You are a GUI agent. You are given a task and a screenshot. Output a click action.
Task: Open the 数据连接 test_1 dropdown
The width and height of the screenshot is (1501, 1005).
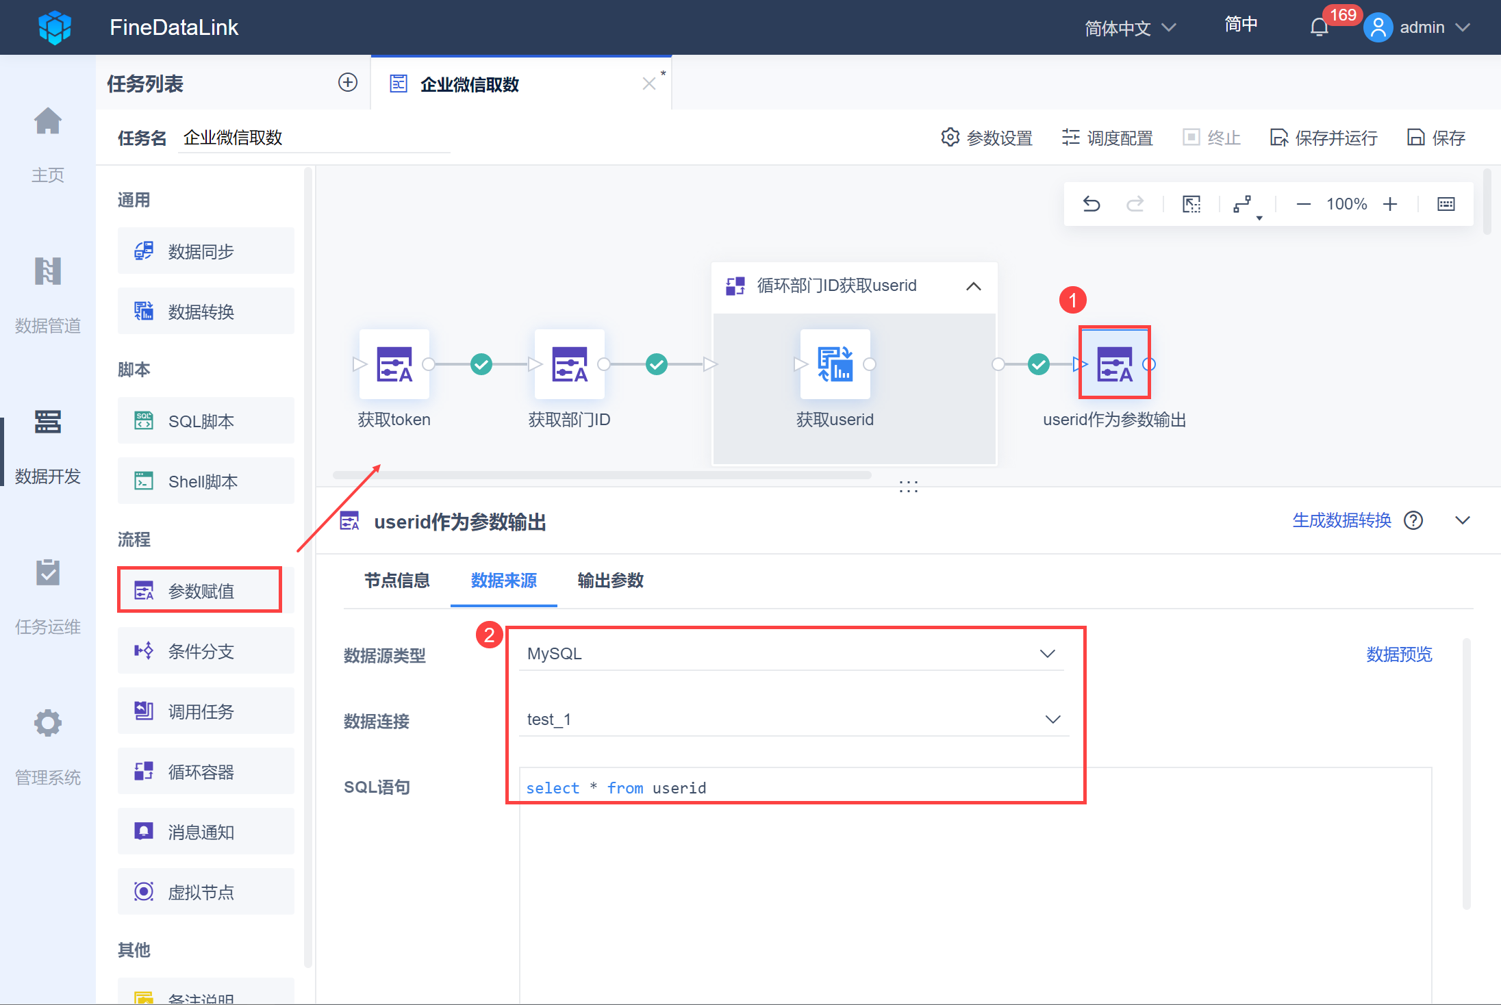point(793,720)
